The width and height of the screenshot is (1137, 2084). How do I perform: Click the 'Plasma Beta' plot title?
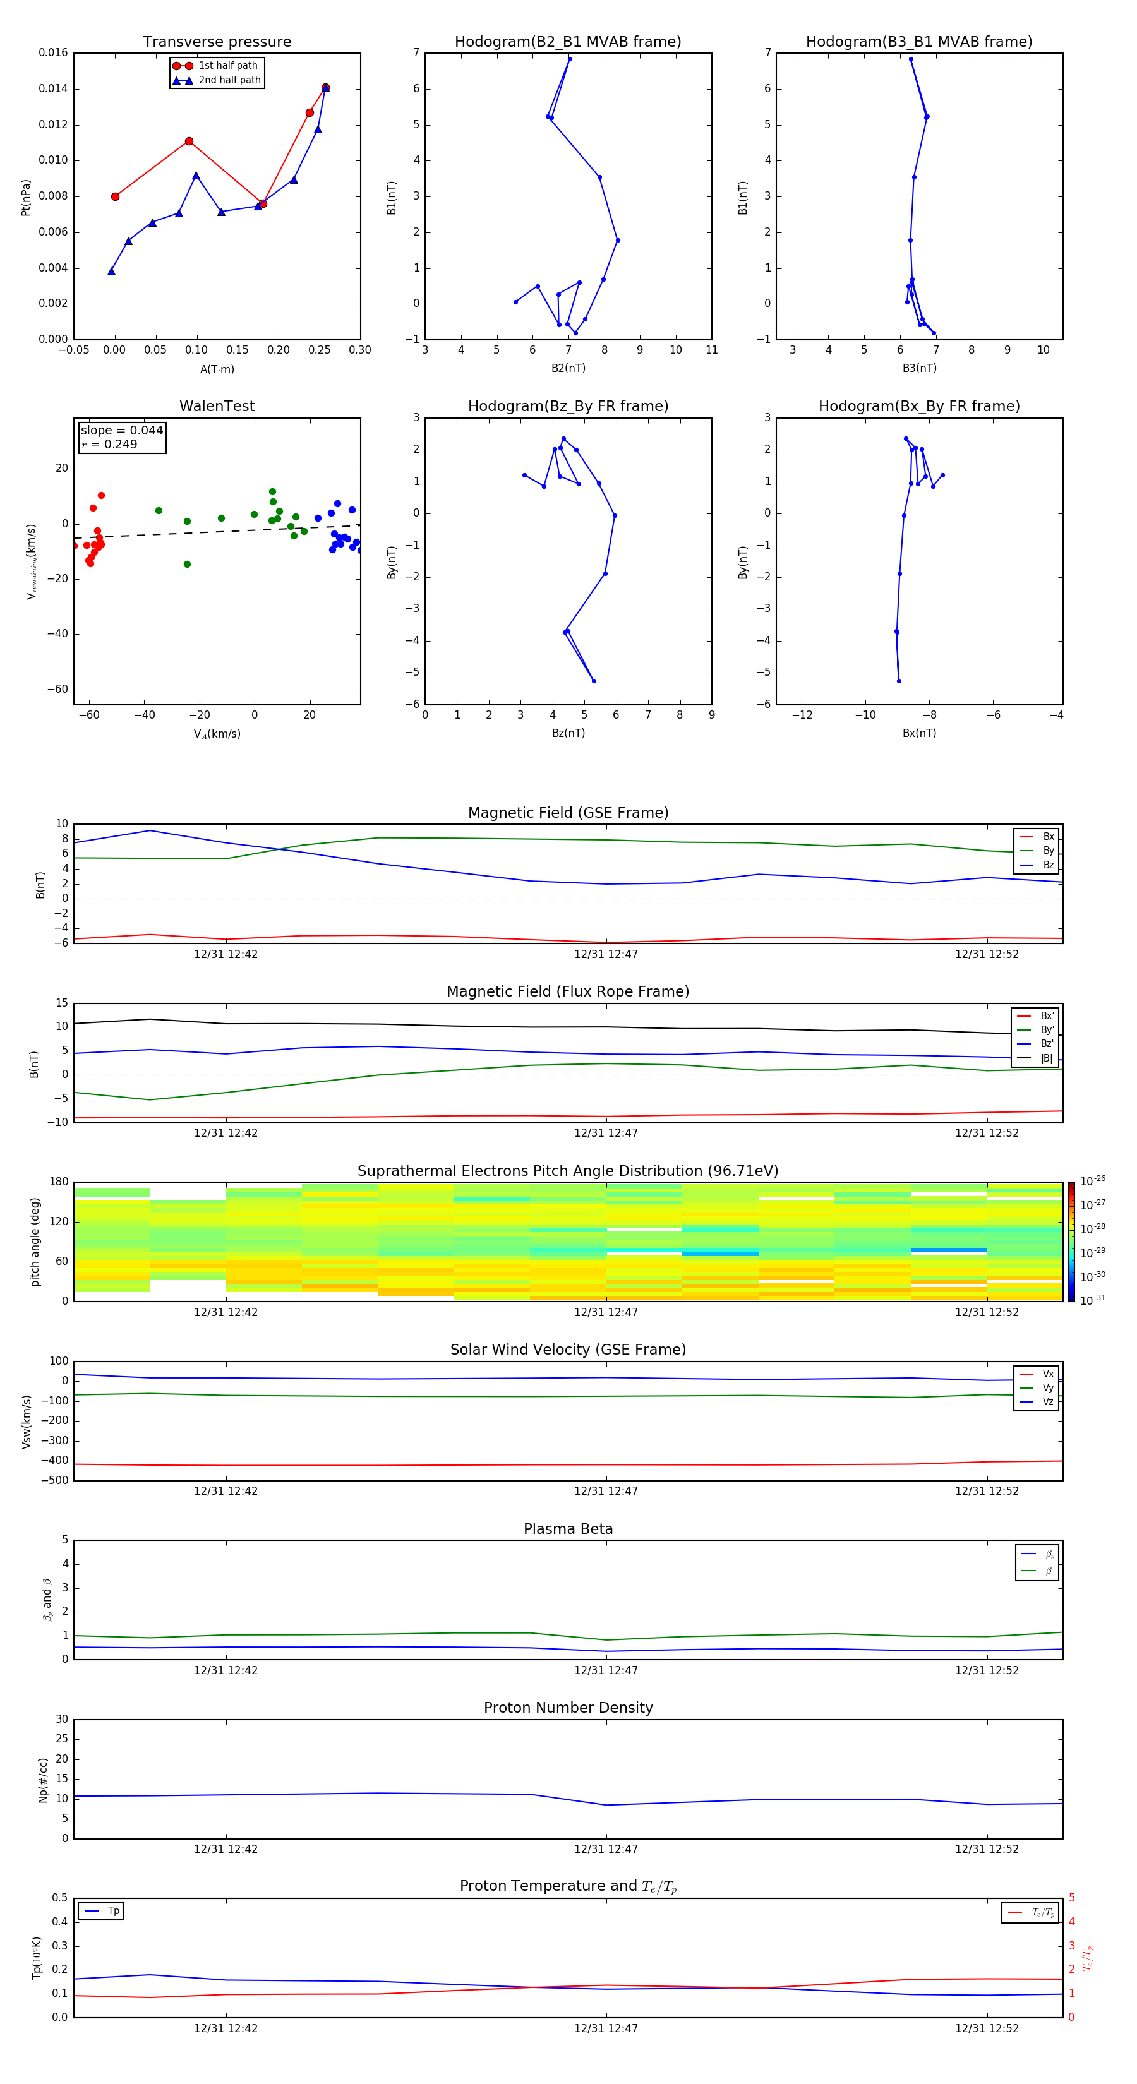click(x=568, y=1529)
